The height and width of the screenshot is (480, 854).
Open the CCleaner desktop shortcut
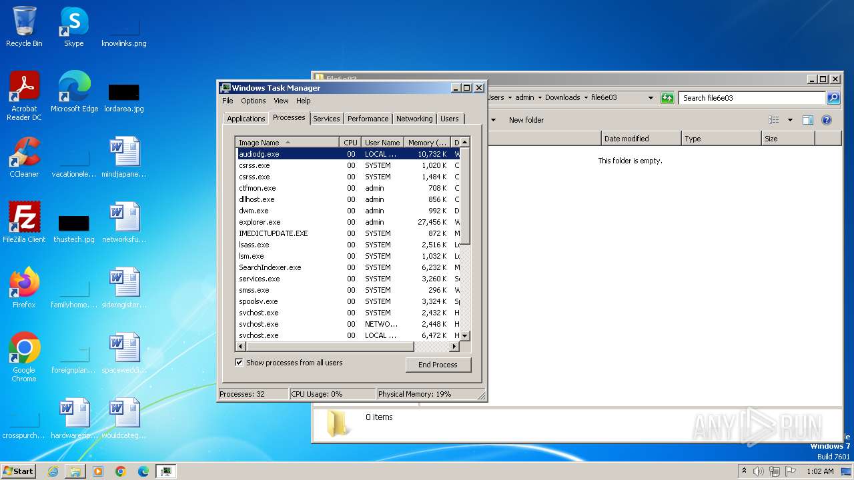pyautogui.click(x=24, y=157)
